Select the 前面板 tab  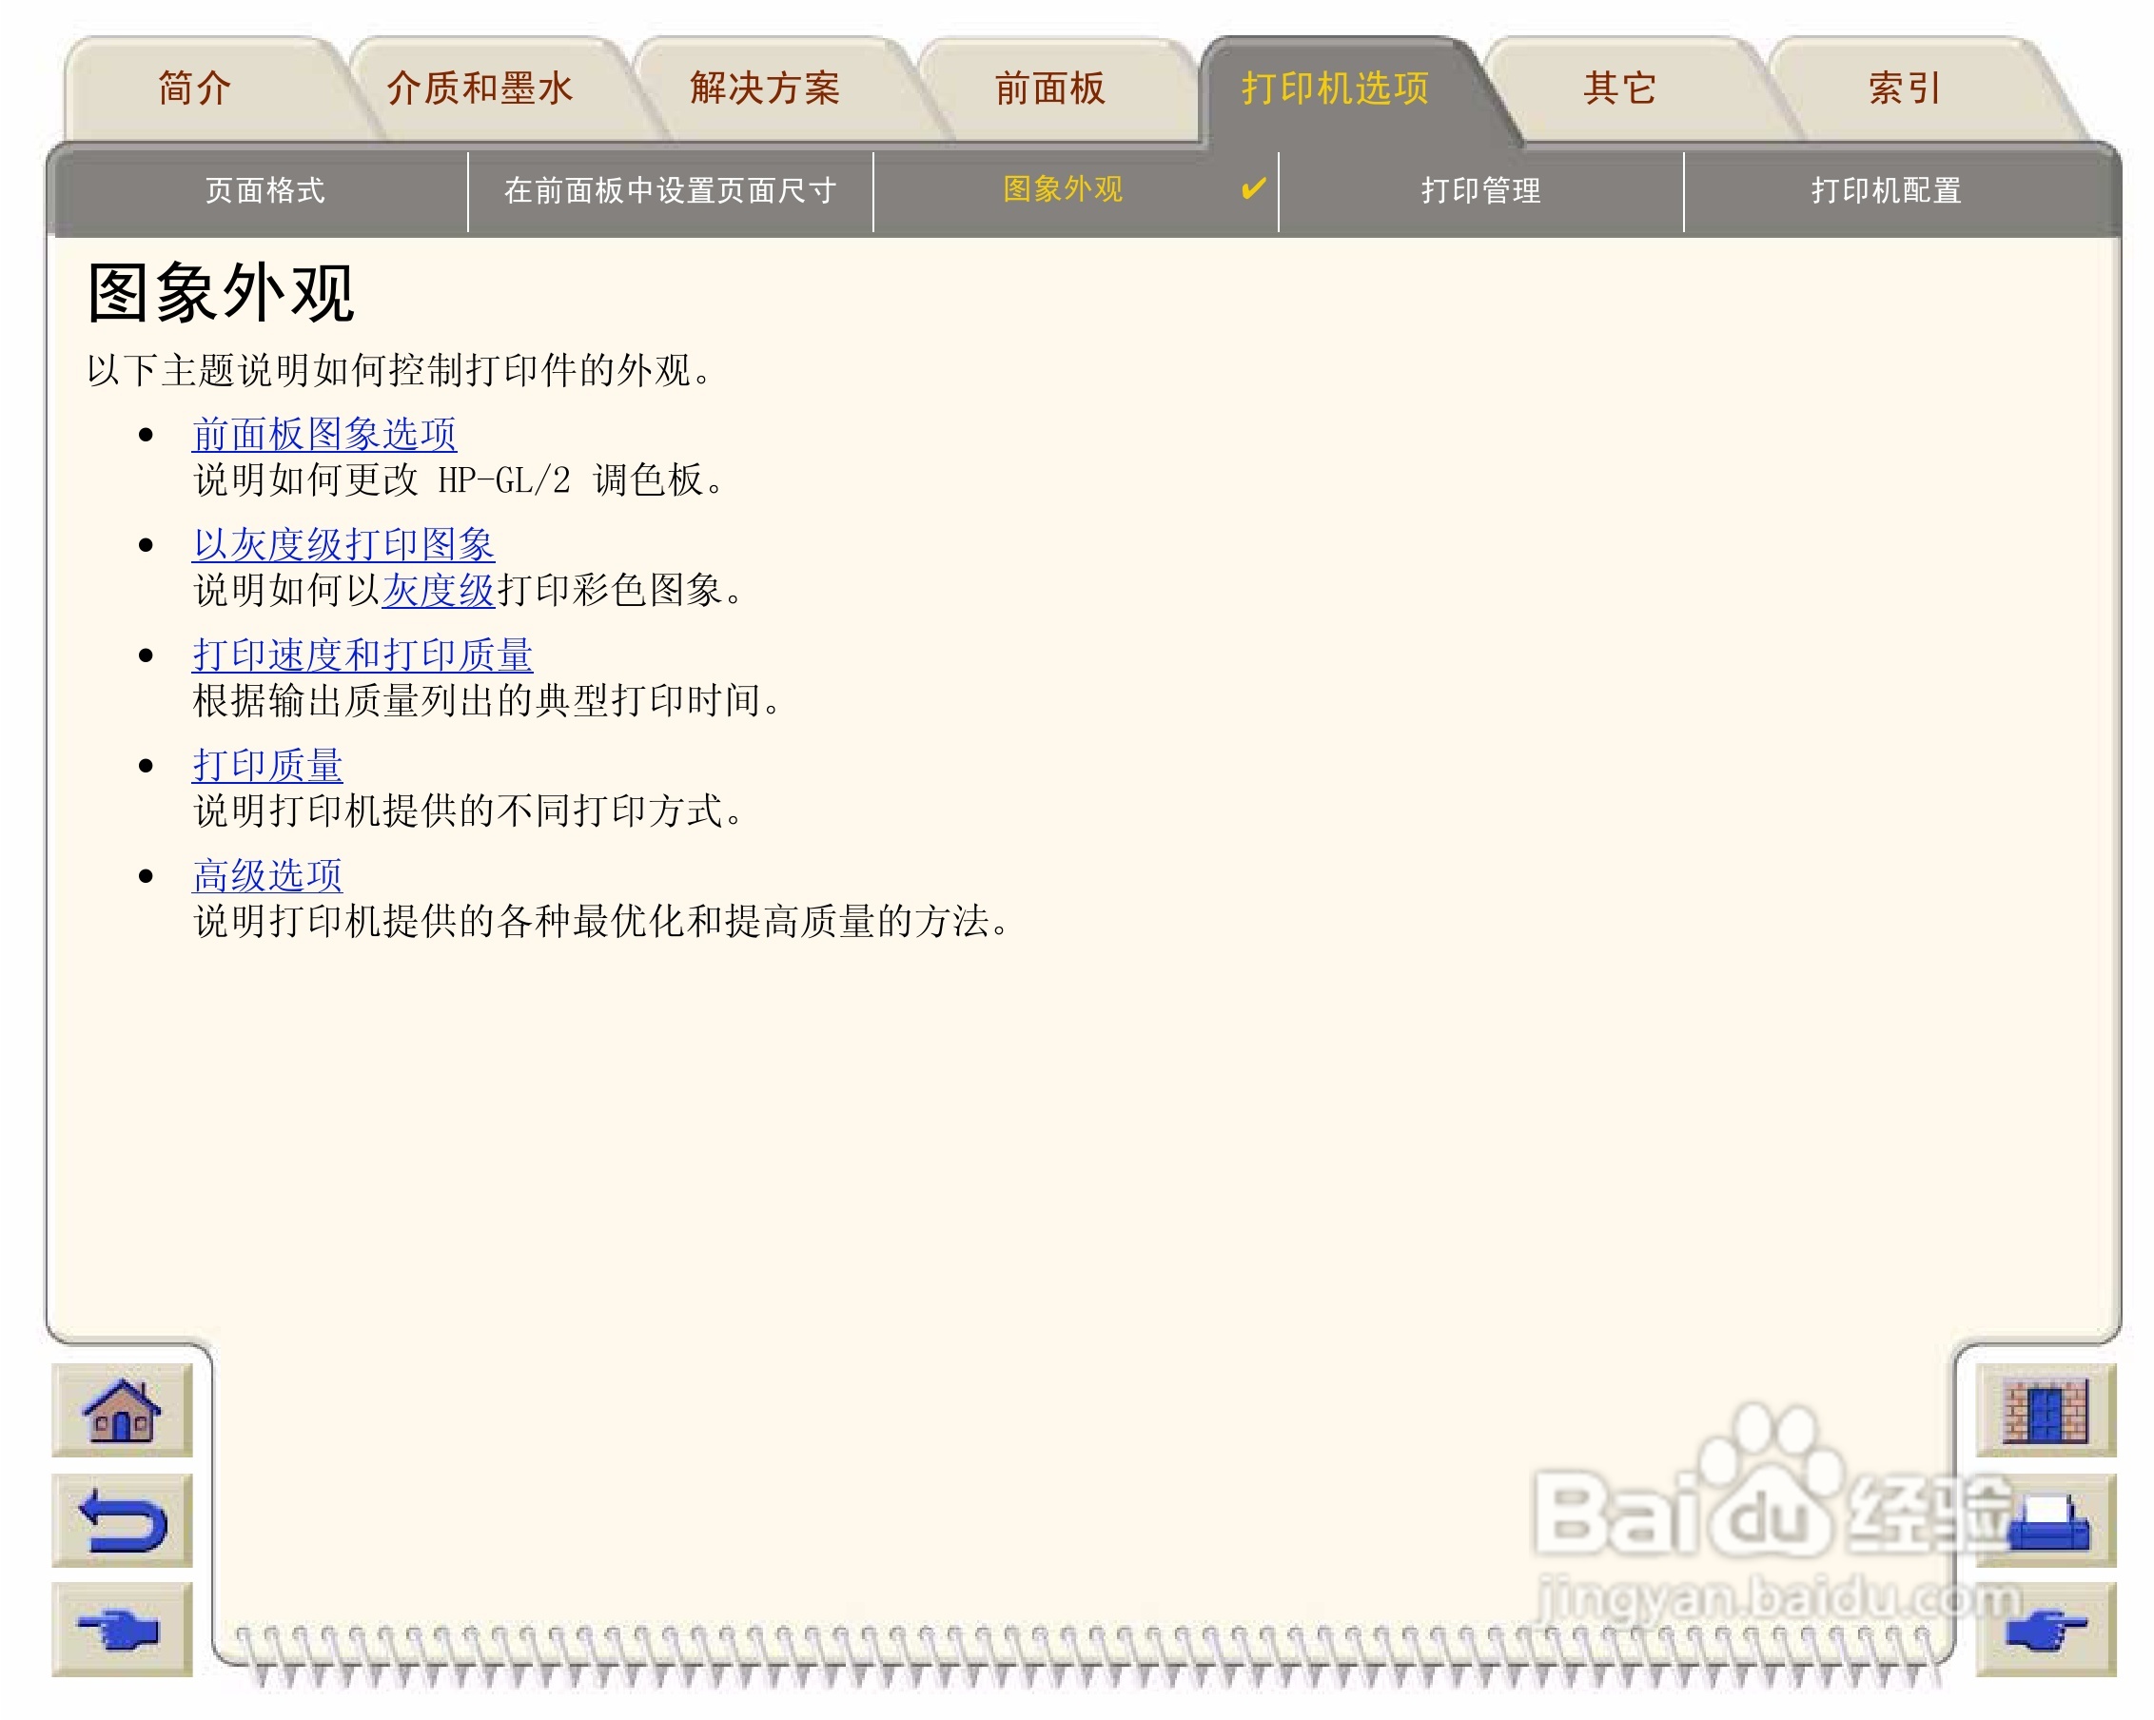coord(1050,88)
